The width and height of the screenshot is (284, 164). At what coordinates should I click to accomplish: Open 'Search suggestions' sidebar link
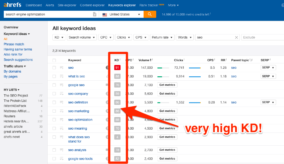(18, 60)
